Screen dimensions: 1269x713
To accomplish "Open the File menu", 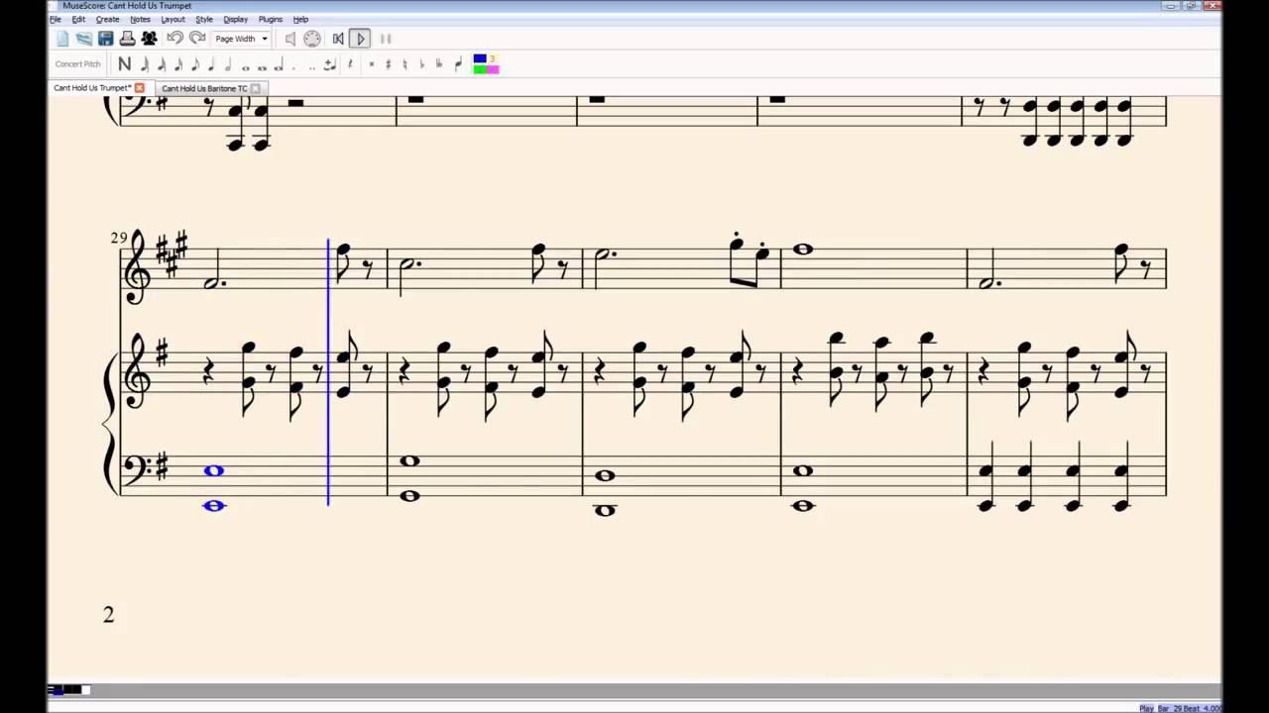I will click(x=56, y=19).
